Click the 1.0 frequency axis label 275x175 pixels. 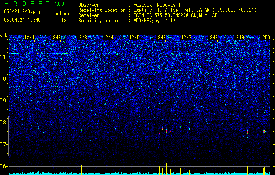tap(3, 79)
